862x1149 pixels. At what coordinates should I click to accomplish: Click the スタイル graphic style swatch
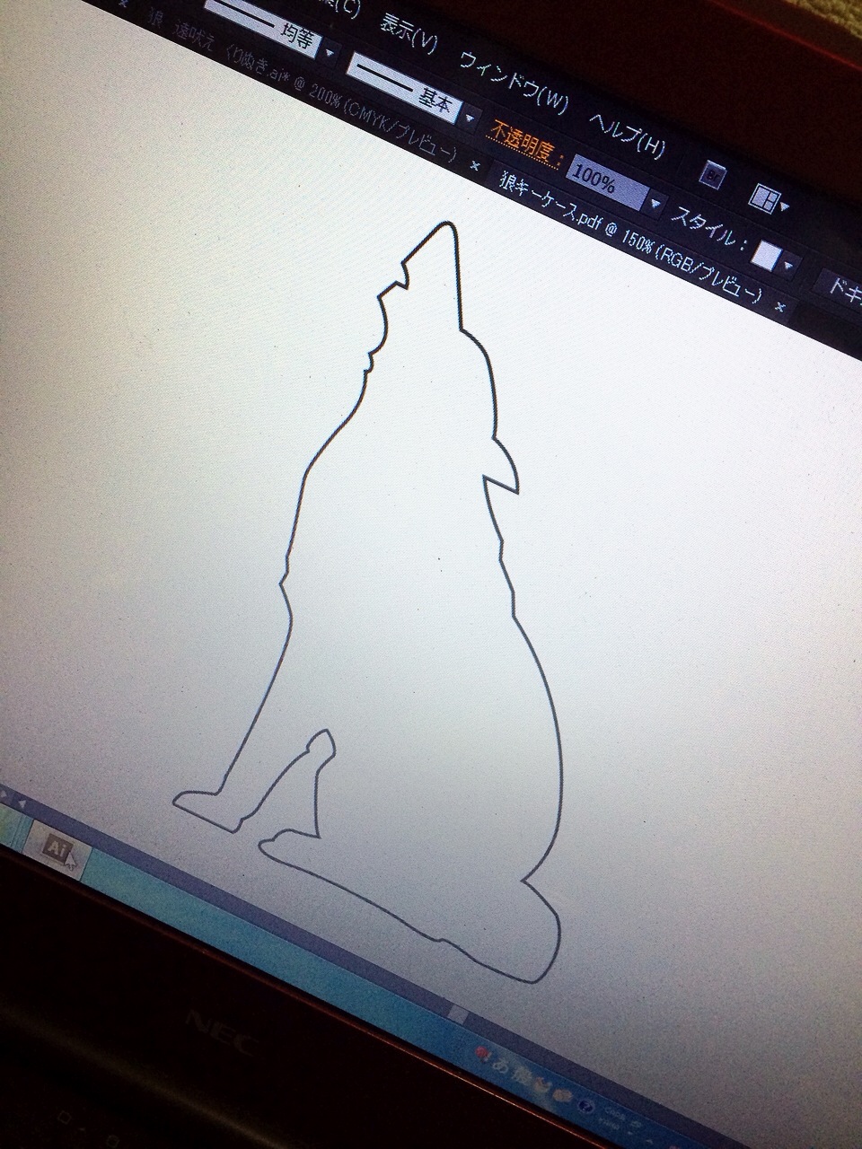point(765,255)
